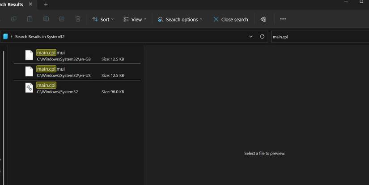The height and width of the screenshot is (185, 369).
Task: Refresh the search results
Action: 262,37
